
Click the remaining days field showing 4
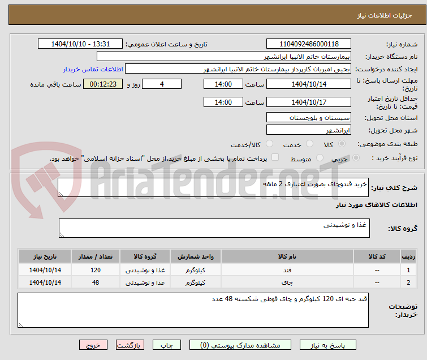pyautogui.click(x=162, y=84)
